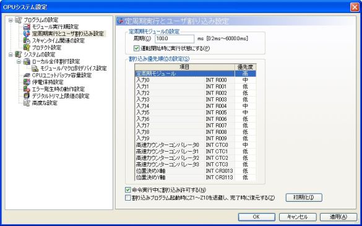
Task: Click the CPUユニットバッファ容量設定 icon
Action: pyautogui.click(x=27, y=76)
